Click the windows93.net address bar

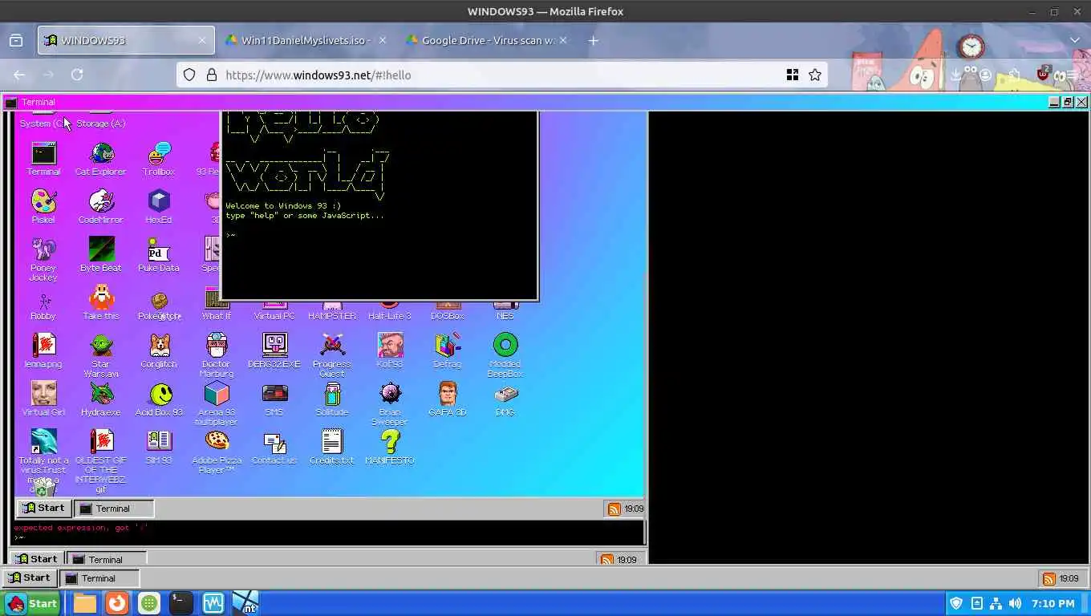[x=501, y=75]
